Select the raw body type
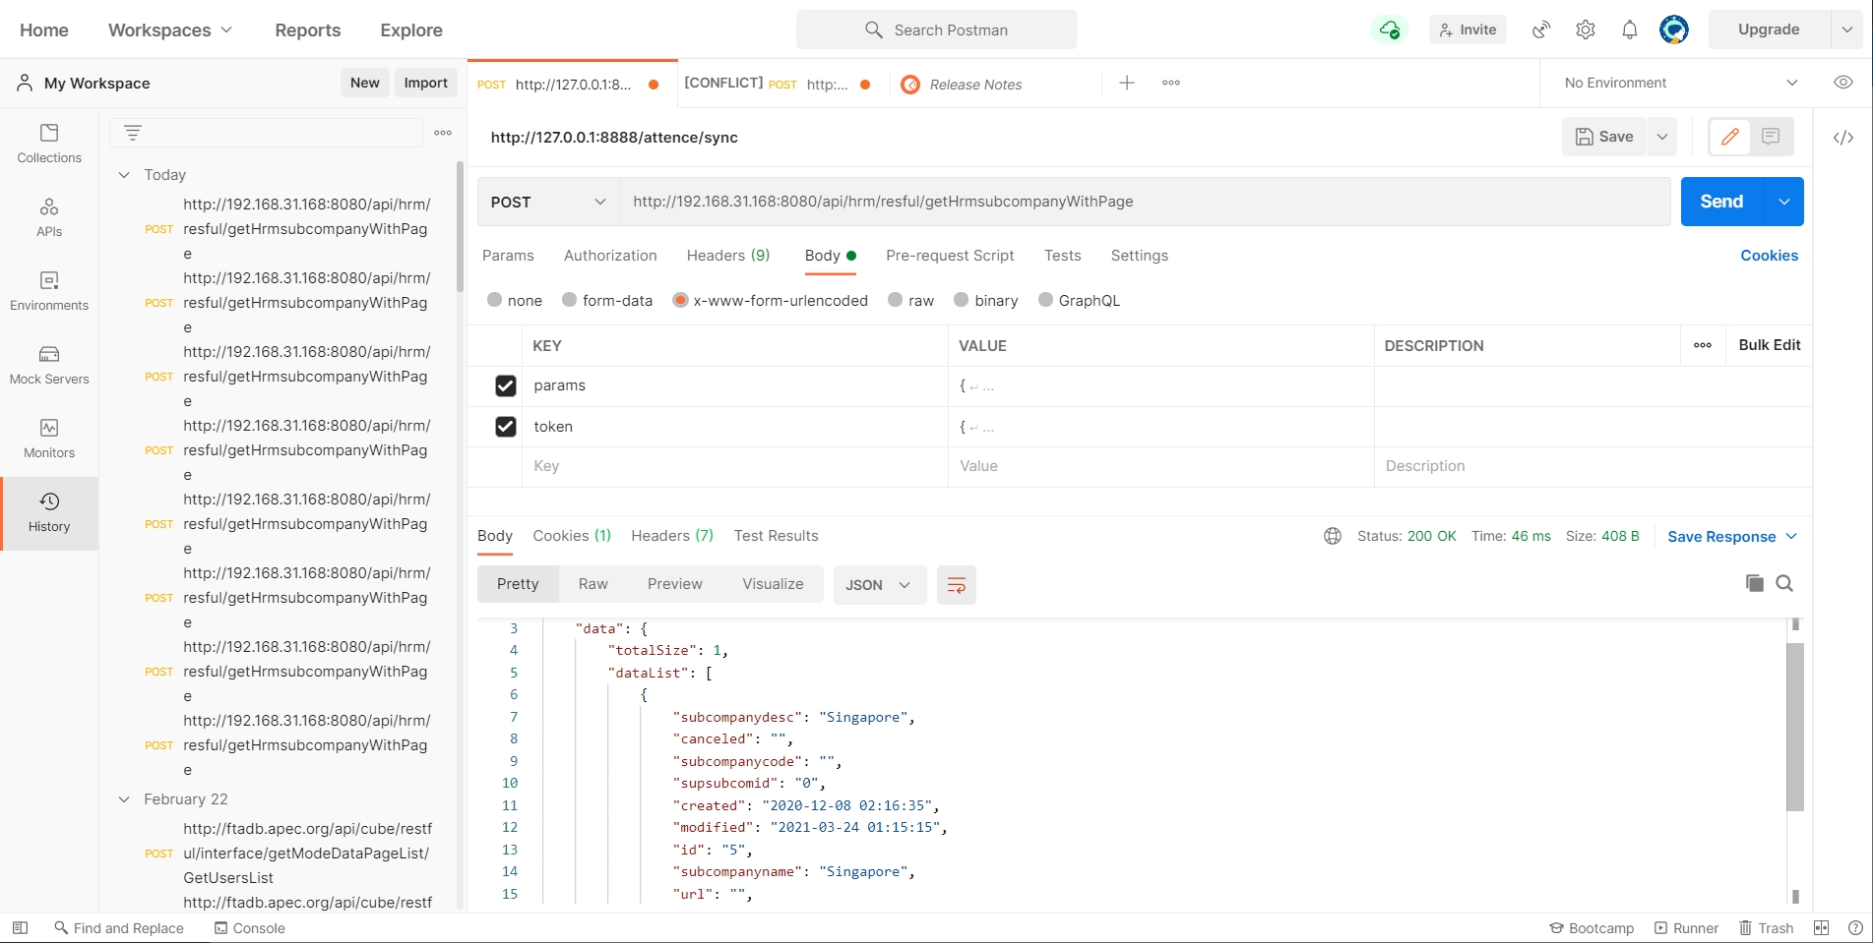1873x943 pixels. (895, 300)
